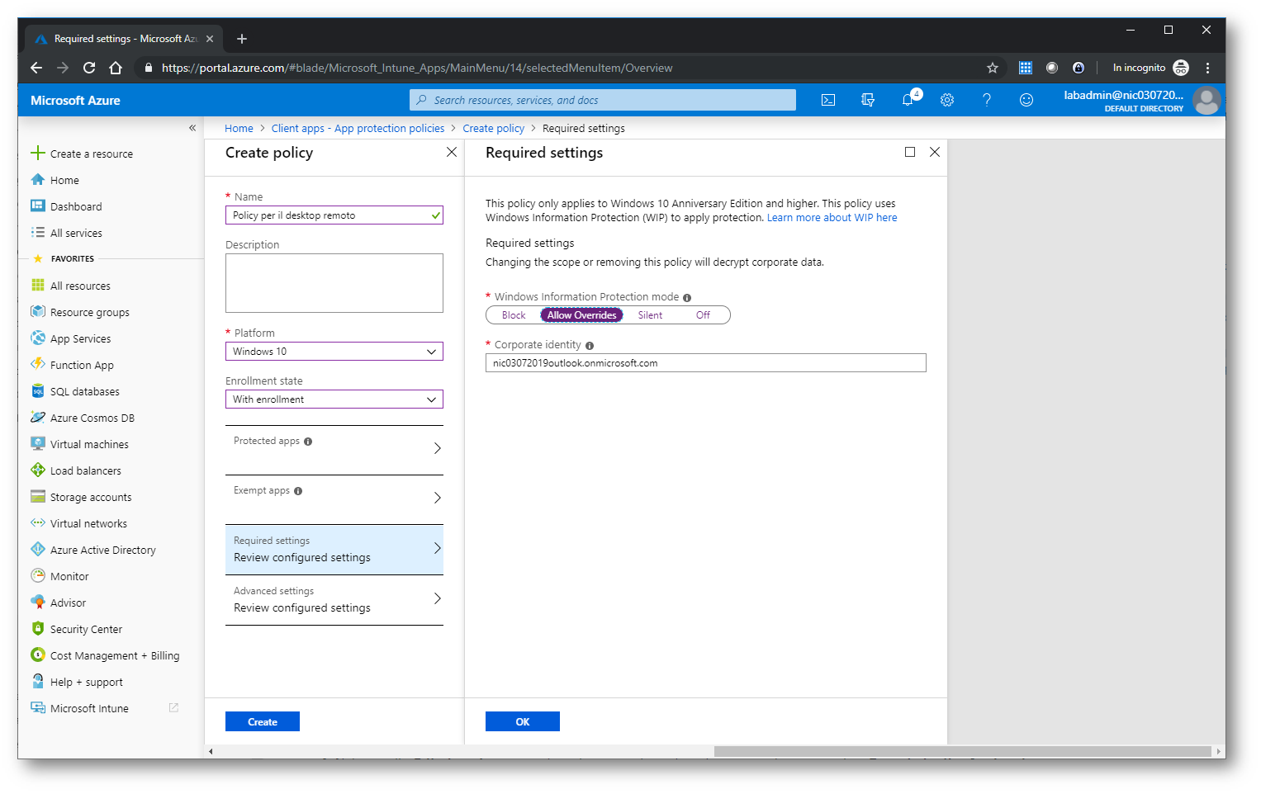Expand the Exempt apps section
Screen dimensions: 1261x794
pyautogui.click(x=334, y=499)
